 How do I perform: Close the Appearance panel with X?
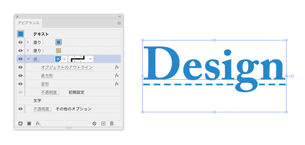click(17, 17)
